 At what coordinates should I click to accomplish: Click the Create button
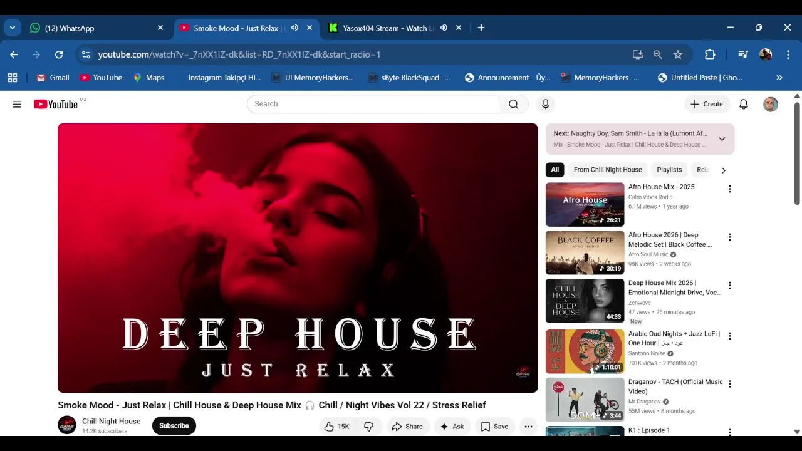(x=707, y=104)
